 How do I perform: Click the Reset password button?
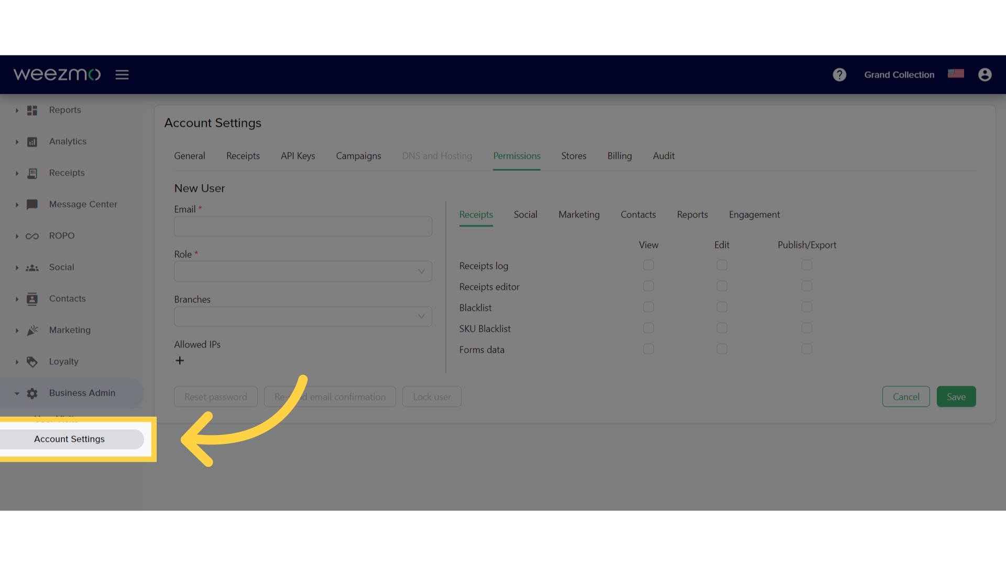(216, 397)
